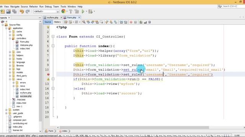
Task: Click the Open Project toolbar icon
Action: coord(8,11)
